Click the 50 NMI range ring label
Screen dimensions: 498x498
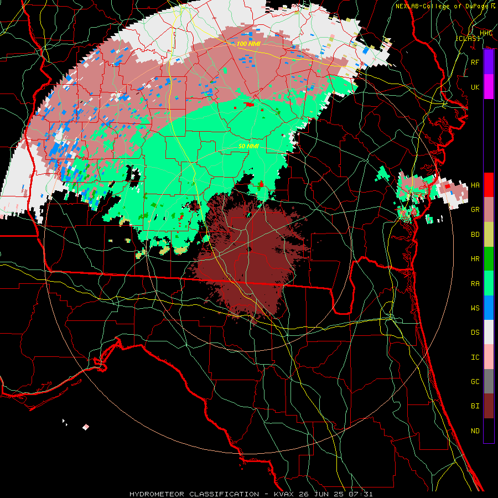248,146
